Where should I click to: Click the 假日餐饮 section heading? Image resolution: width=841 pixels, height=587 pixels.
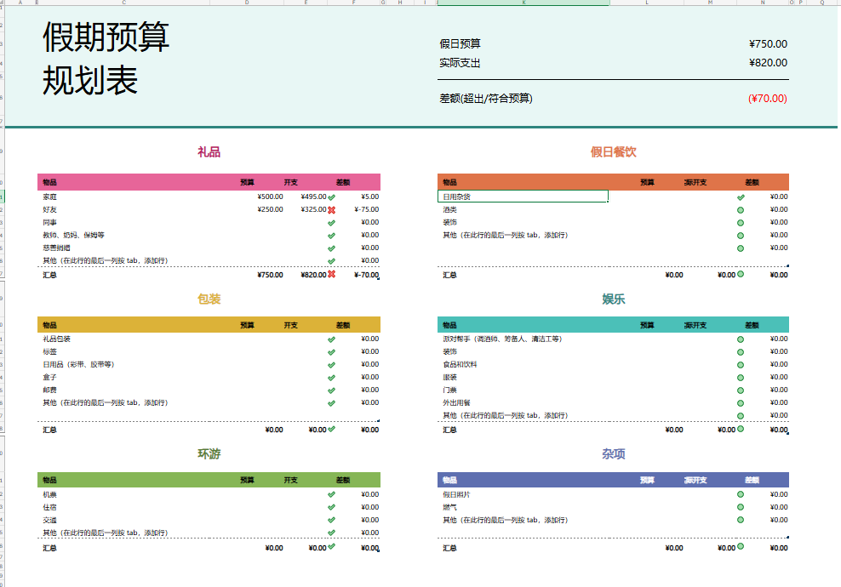pos(613,152)
